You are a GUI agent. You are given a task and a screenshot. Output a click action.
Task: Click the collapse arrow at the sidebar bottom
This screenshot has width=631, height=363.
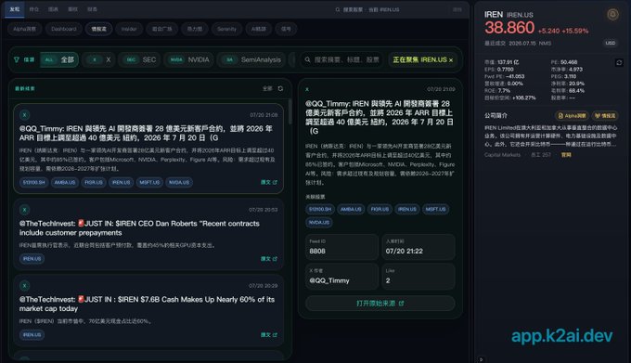click(481, 359)
